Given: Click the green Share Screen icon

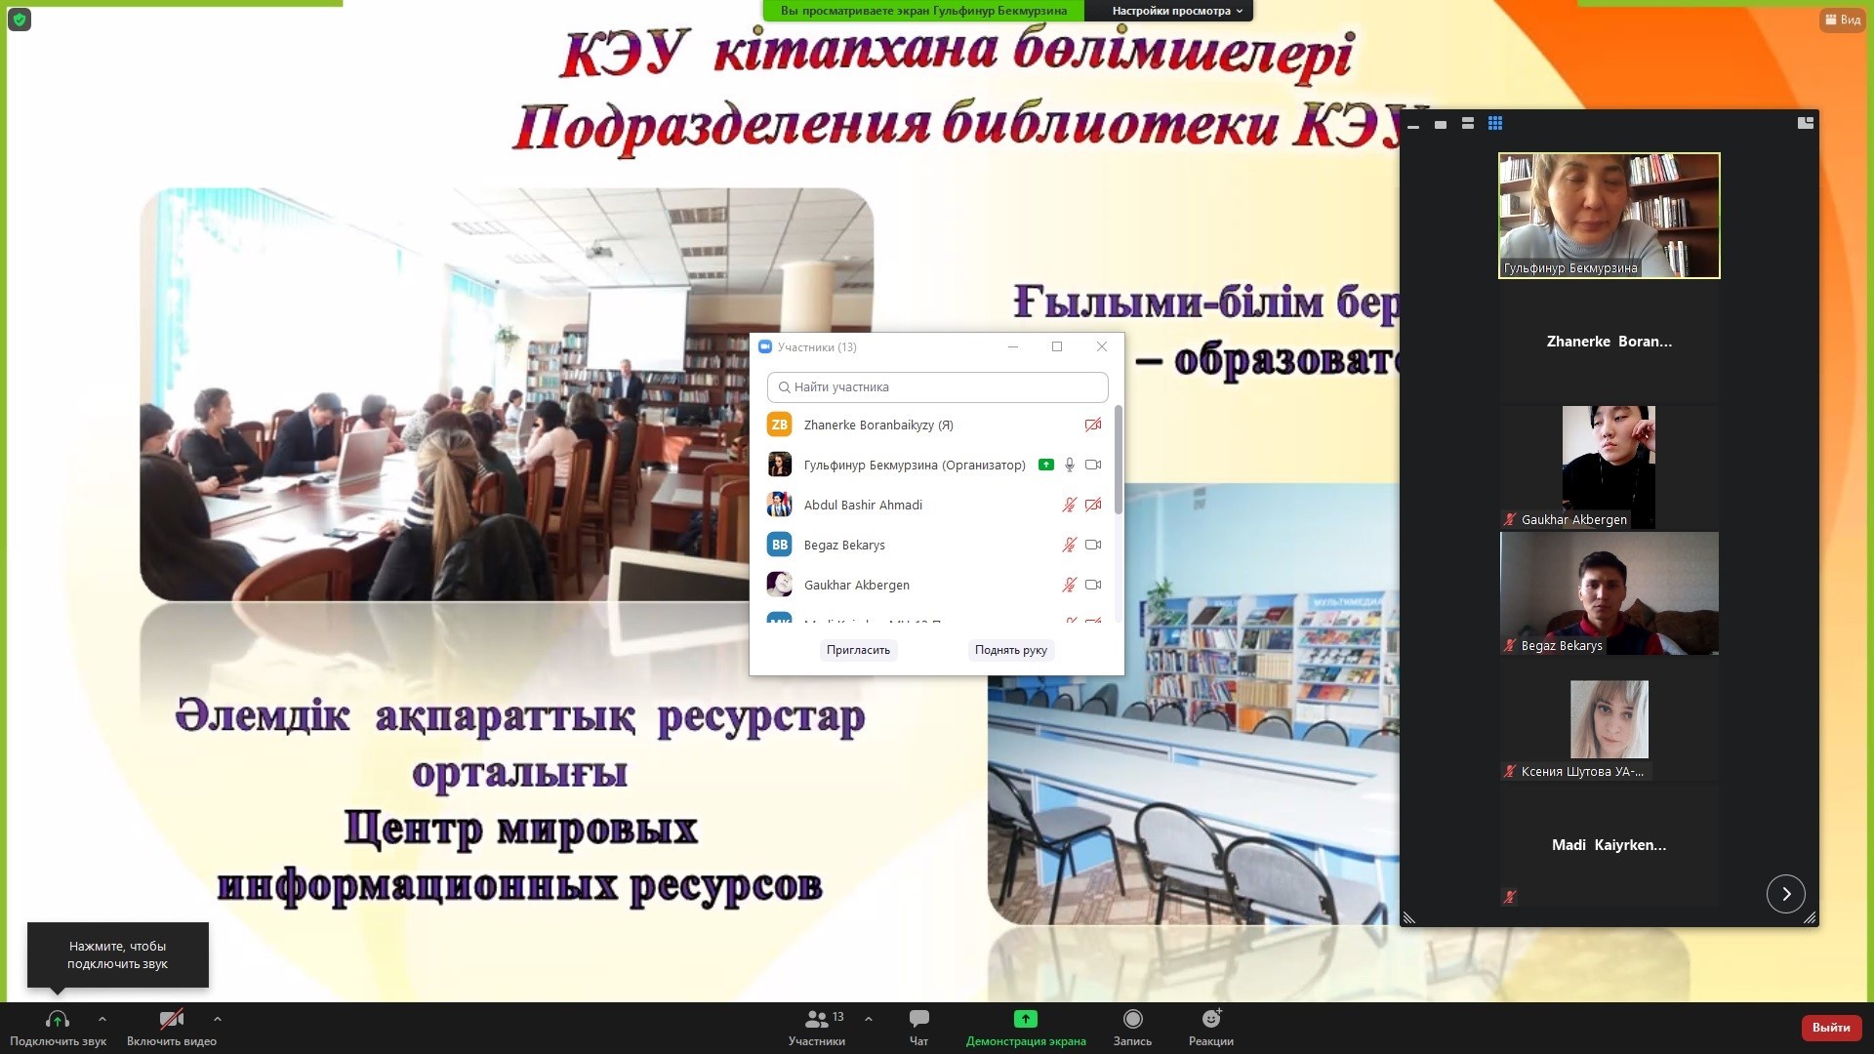Looking at the screenshot, I should click(x=1025, y=1020).
